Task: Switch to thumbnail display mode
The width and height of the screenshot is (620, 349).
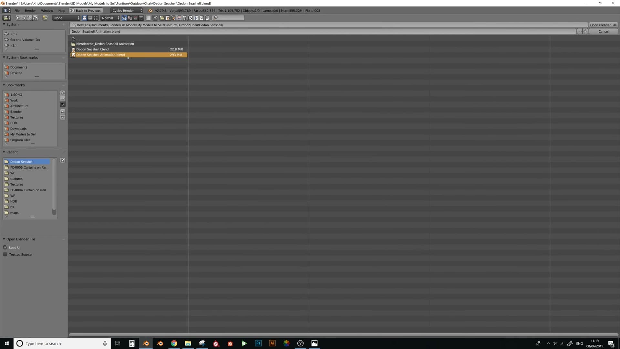Action: [96, 18]
